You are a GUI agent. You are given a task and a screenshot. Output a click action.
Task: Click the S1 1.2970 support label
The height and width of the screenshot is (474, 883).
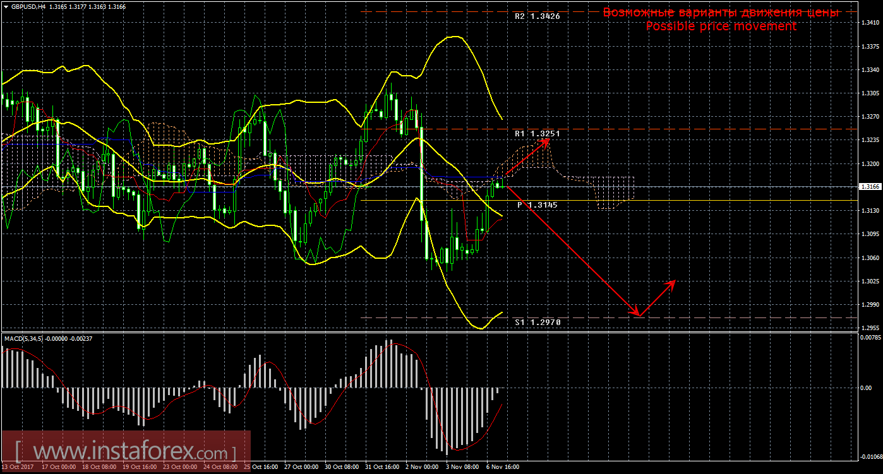(x=537, y=322)
